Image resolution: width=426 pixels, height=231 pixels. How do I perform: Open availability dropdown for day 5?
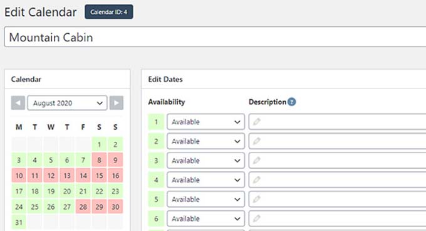point(205,199)
